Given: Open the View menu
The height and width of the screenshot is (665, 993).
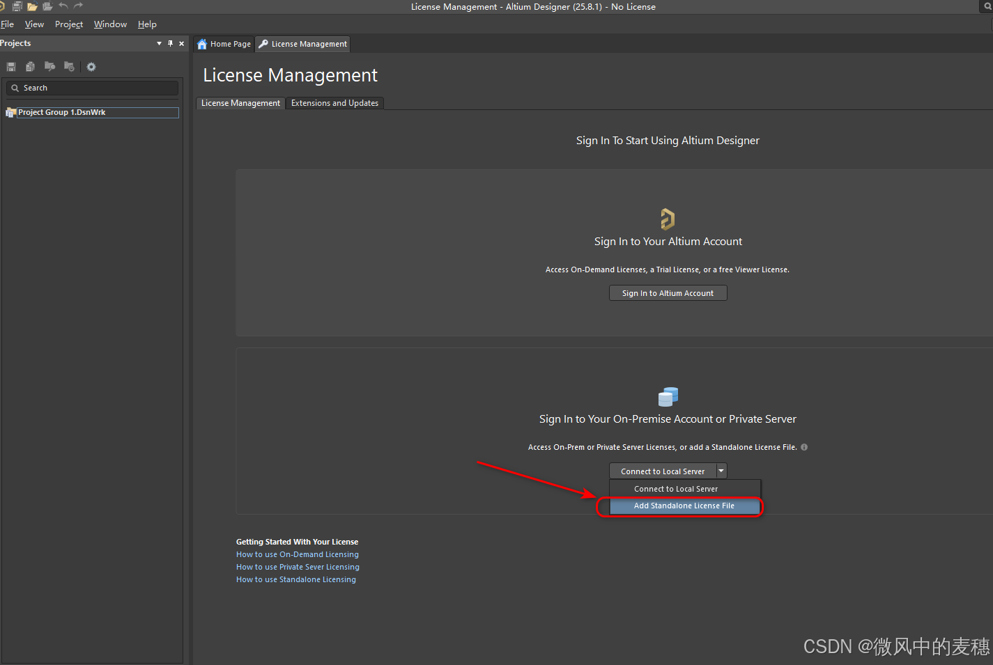Looking at the screenshot, I should pos(34,24).
